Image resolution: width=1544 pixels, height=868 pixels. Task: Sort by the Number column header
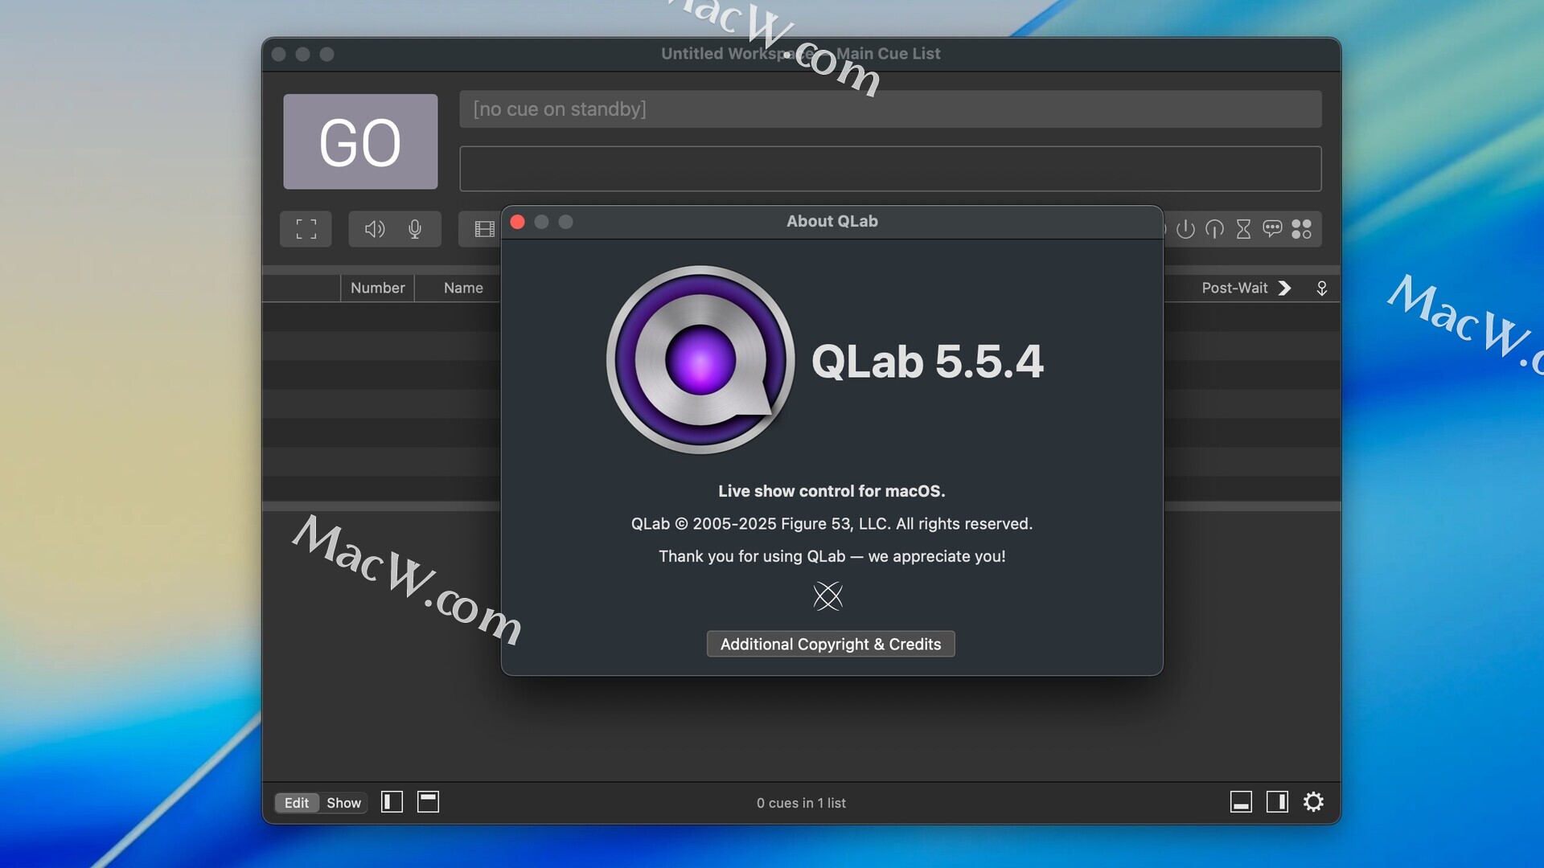(377, 288)
